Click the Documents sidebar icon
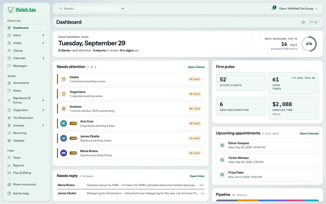The height and width of the screenshot is (204, 326). (9, 83)
